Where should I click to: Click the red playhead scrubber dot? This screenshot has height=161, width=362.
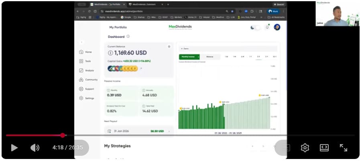tap(63, 135)
